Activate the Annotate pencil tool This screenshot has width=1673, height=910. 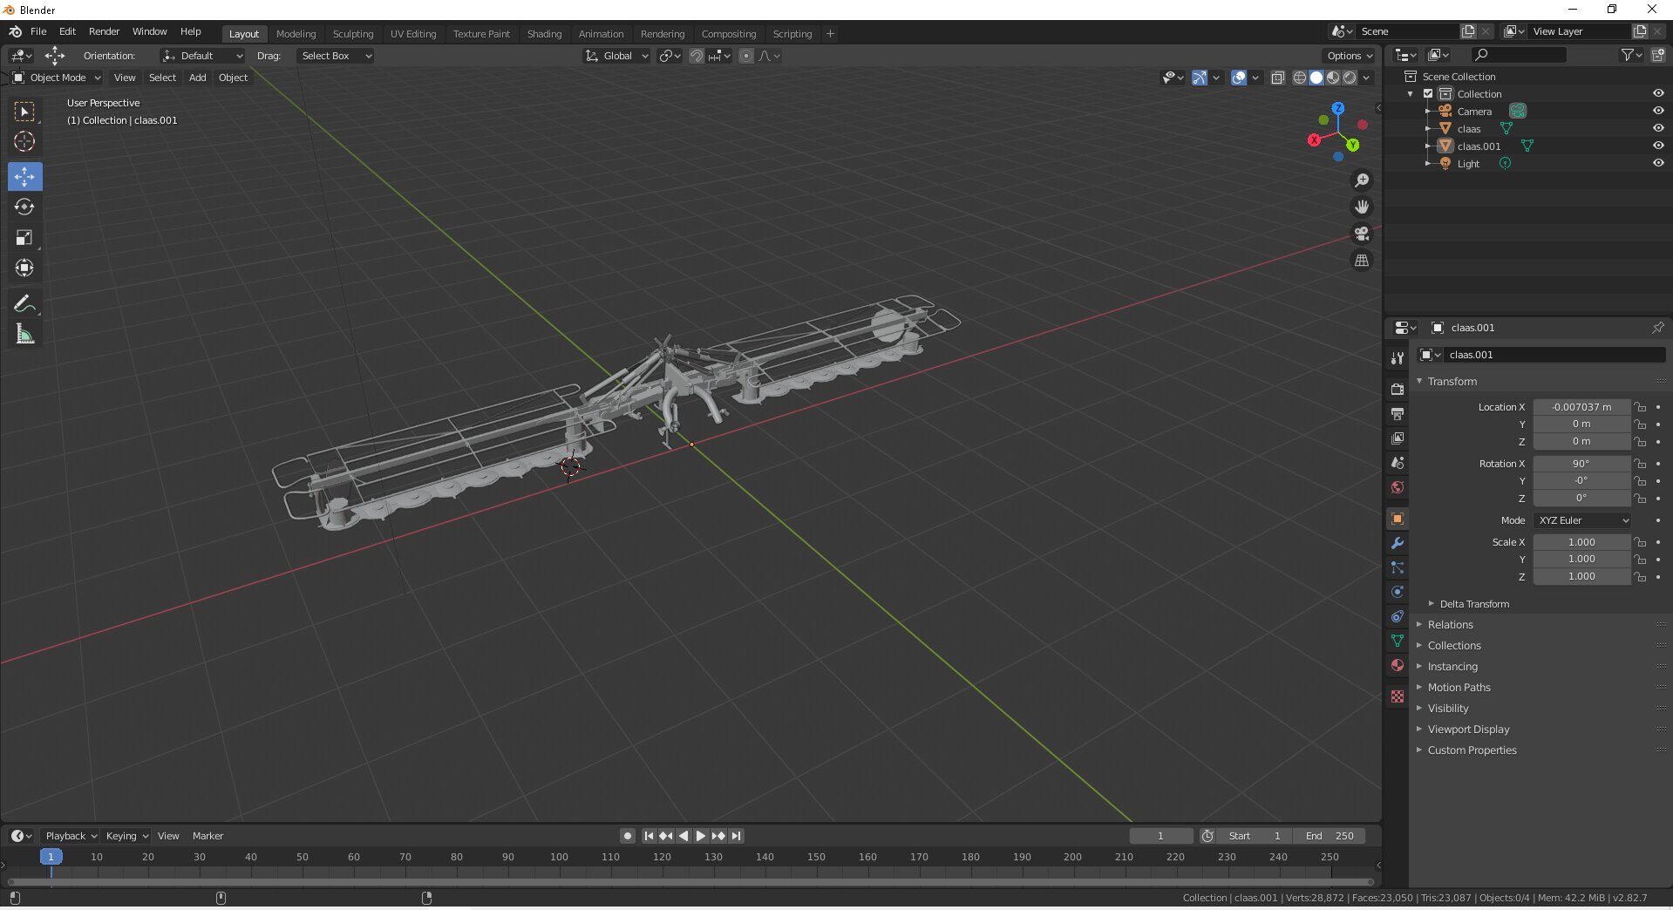(x=24, y=303)
